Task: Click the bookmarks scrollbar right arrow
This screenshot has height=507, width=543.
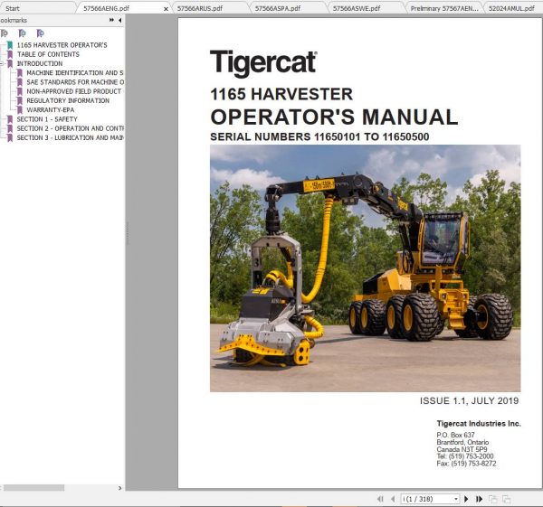Action: coord(119,488)
